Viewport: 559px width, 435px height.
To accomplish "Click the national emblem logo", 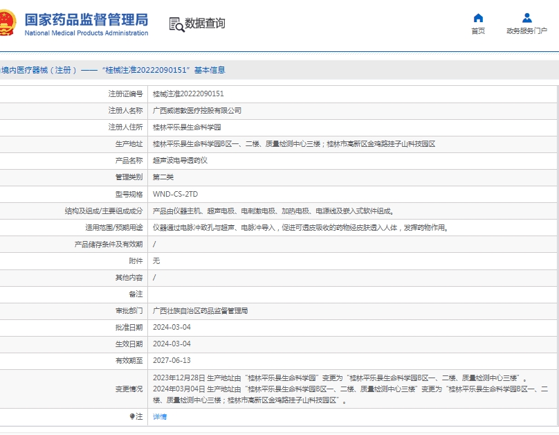I will pyautogui.click(x=8, y=23).
